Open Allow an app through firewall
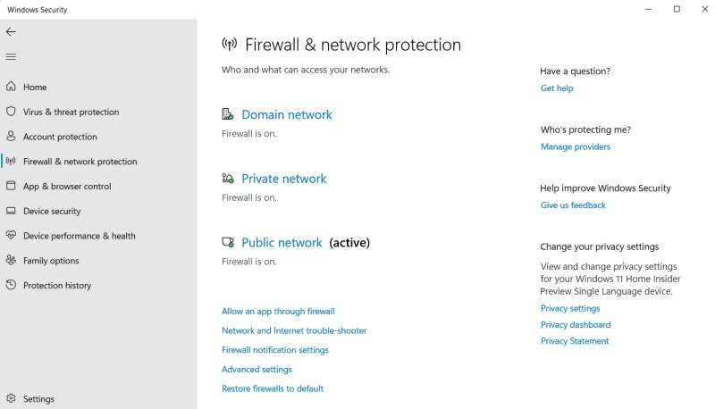715x409 pixels. pos(278,311)
